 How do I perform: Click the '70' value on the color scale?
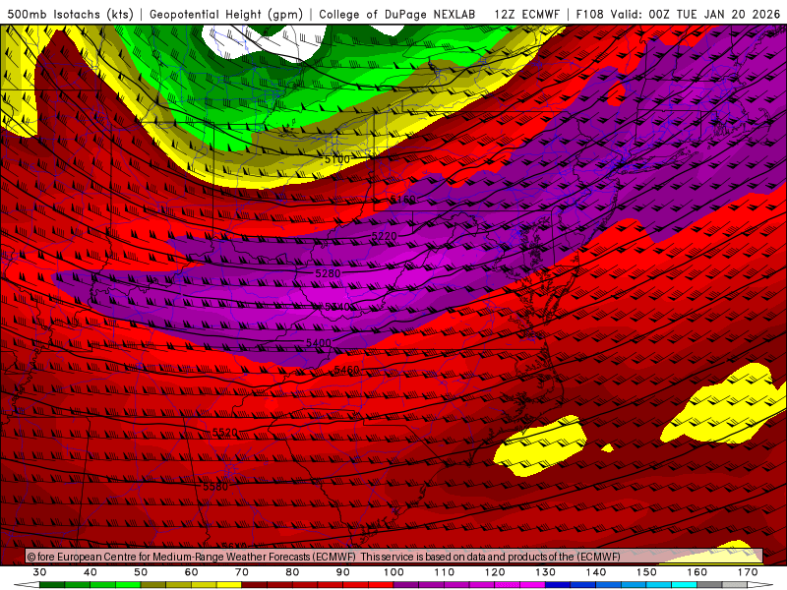(242, 572)
